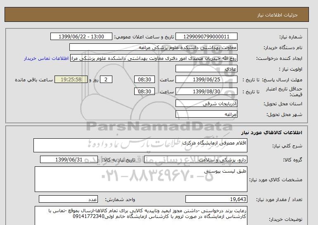Click the تاریخ نیاز به کالا label
This screenshot has width=318, height=225.
tap(119, 160)
